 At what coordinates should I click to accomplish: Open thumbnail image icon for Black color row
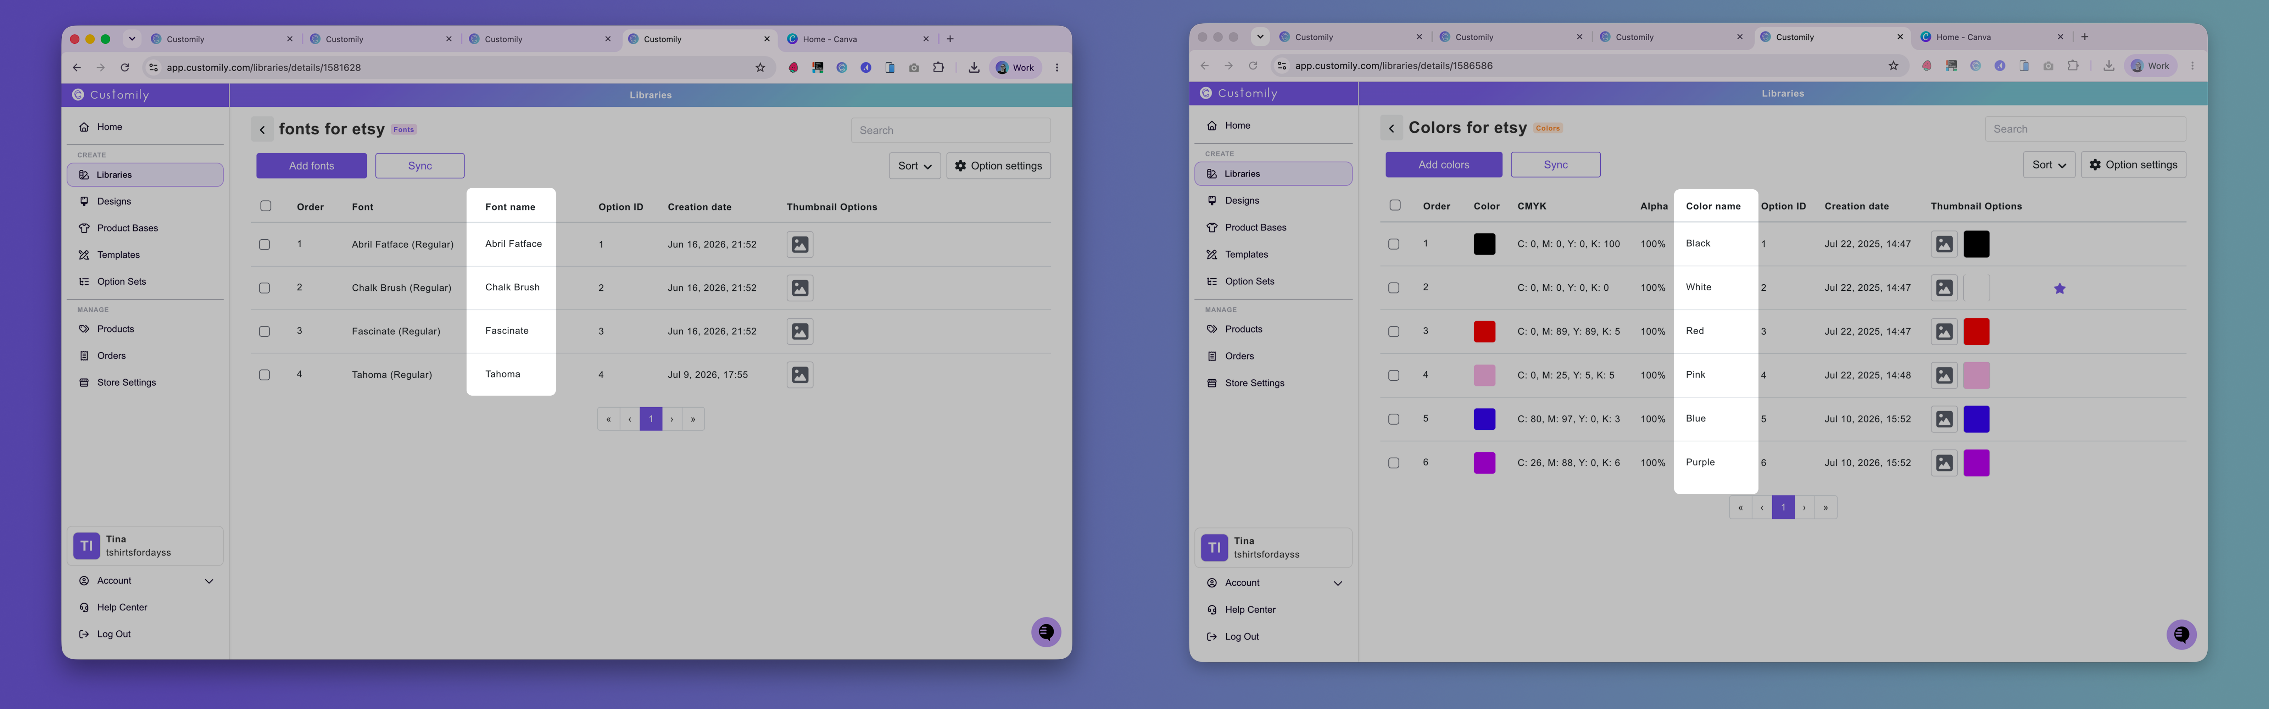1944,244
